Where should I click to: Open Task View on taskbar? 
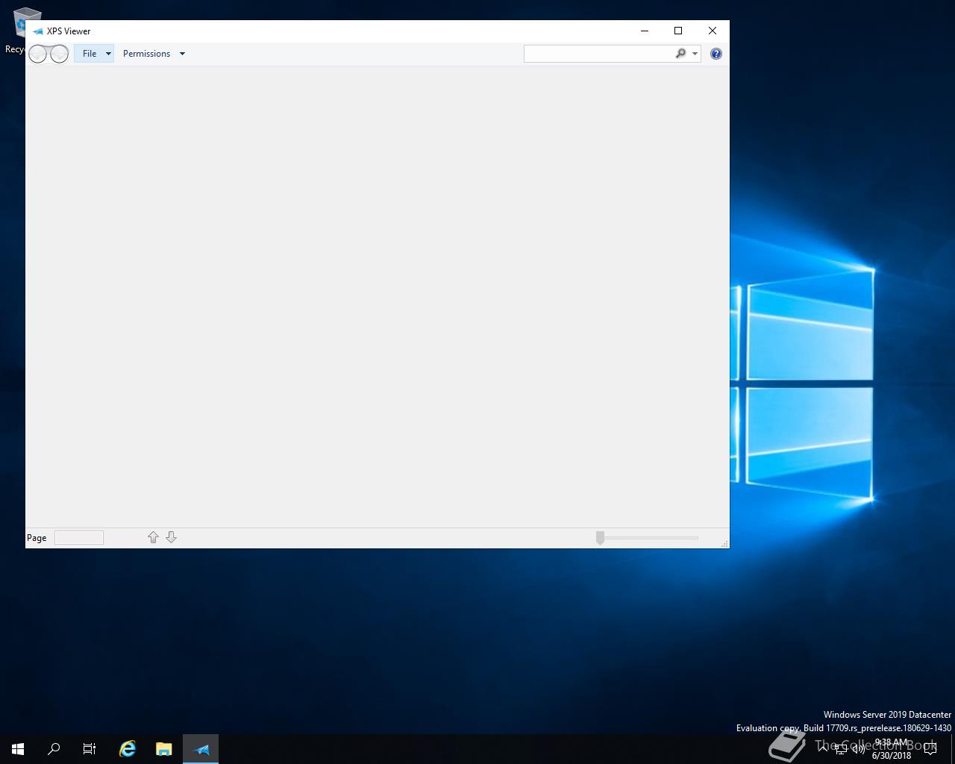coord(90,749)
